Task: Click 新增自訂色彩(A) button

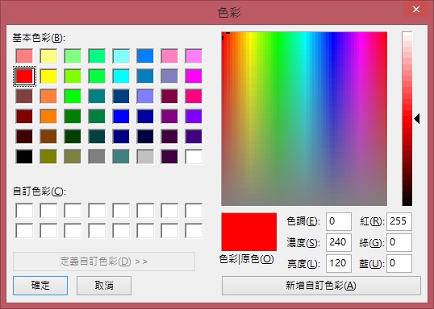Action: (321, 286)
